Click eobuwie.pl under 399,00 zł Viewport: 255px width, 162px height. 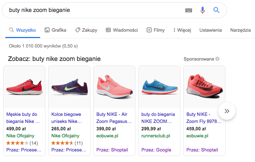(107, 136)
